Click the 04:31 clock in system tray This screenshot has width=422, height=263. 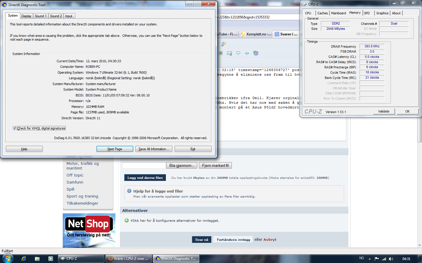pyautogui.click(x=406, y=259)
